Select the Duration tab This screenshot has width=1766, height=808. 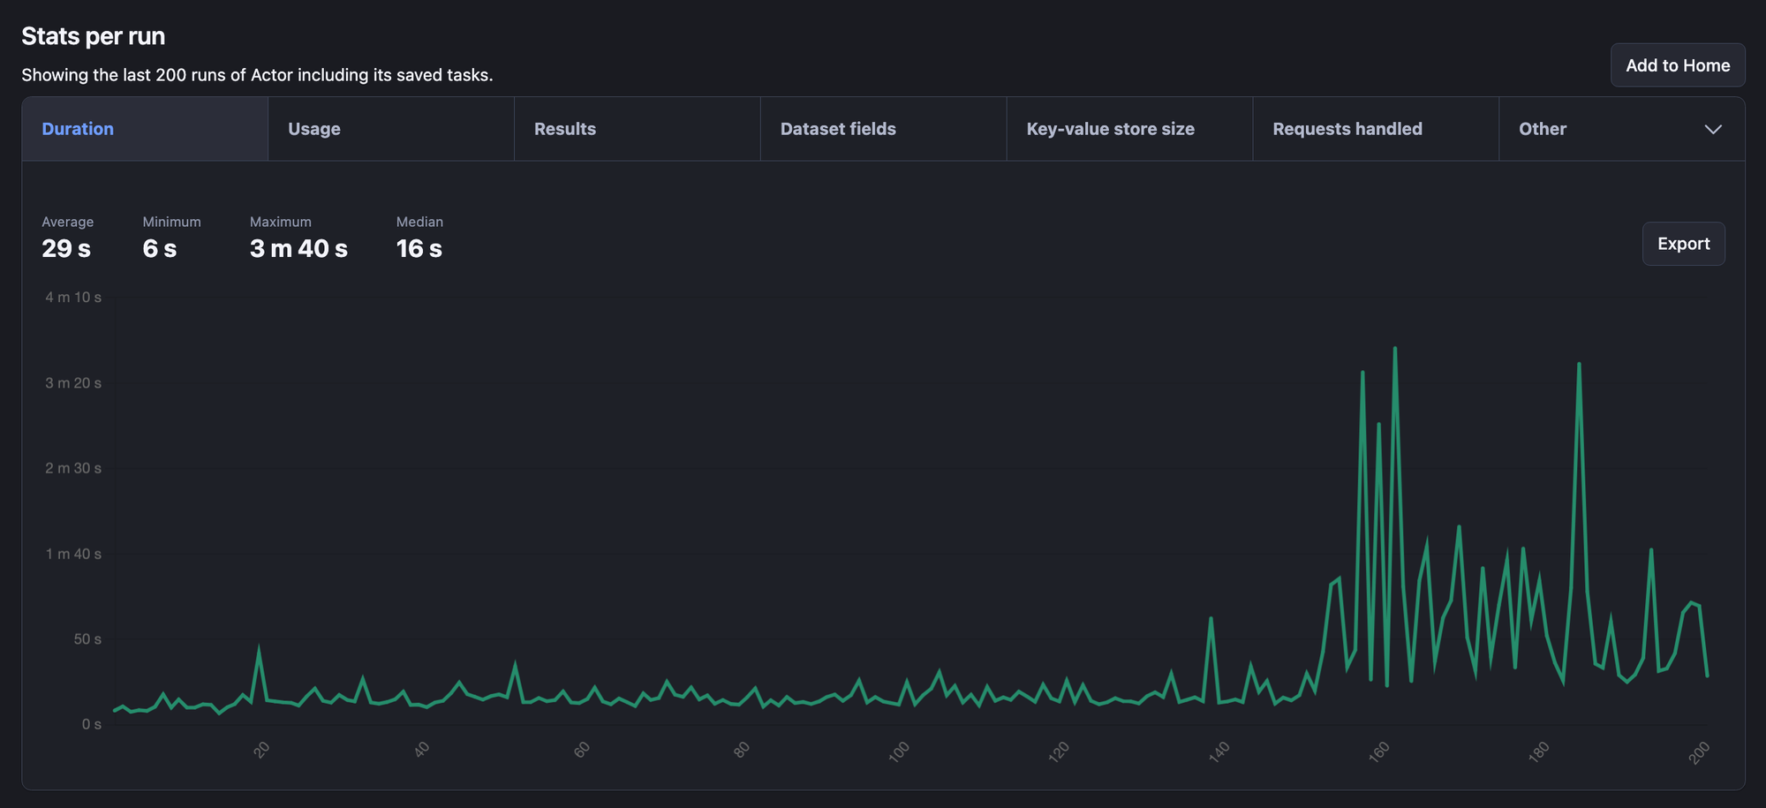pos(78,129)
